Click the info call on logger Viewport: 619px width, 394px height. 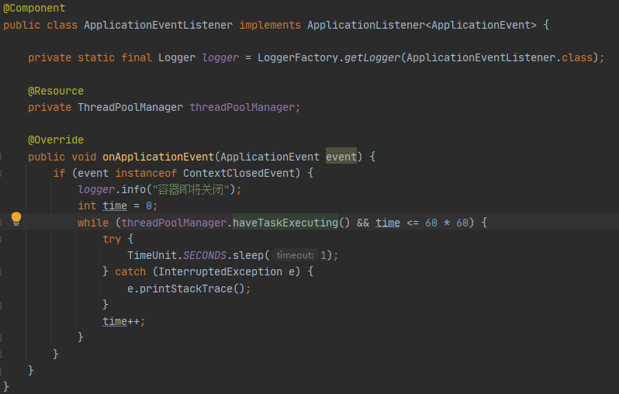[133, 189]
